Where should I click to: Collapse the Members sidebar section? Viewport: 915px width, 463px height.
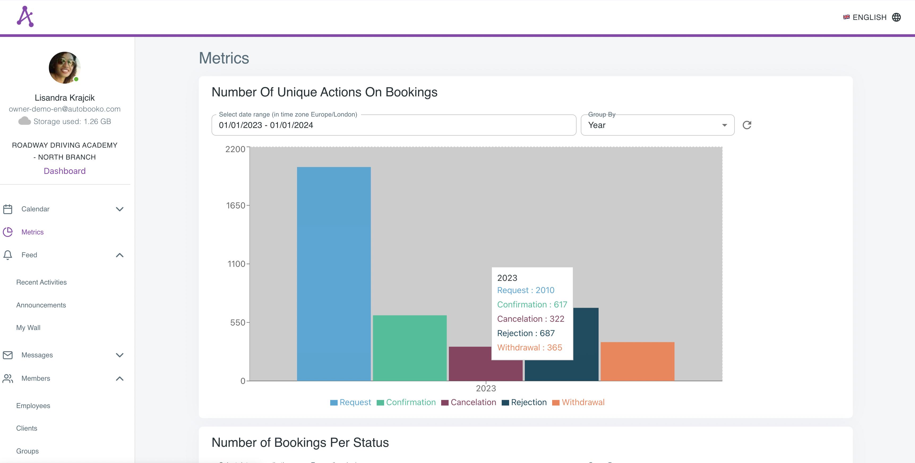coord(120,378)
